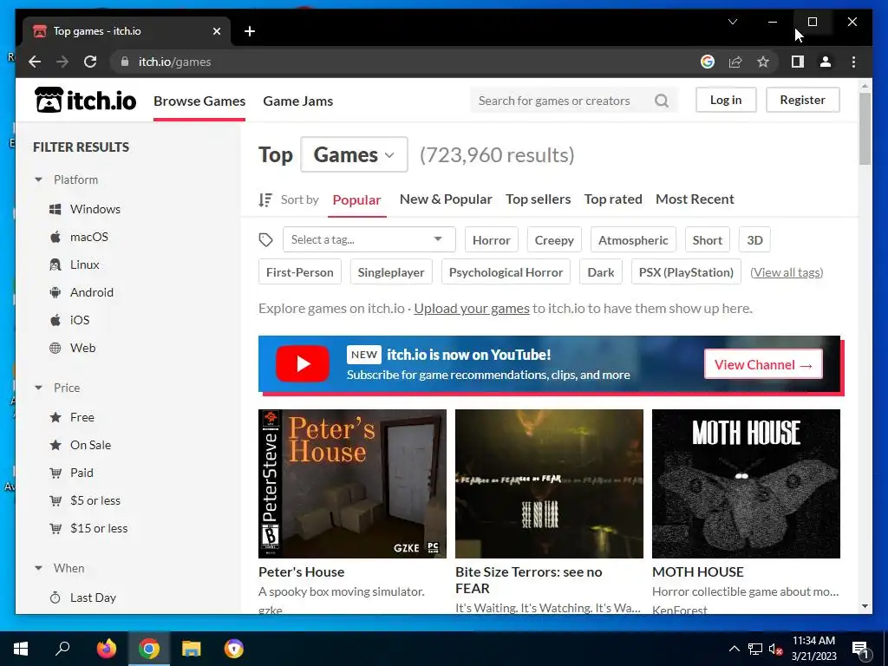Click the Web globe icon

point(55,348)
